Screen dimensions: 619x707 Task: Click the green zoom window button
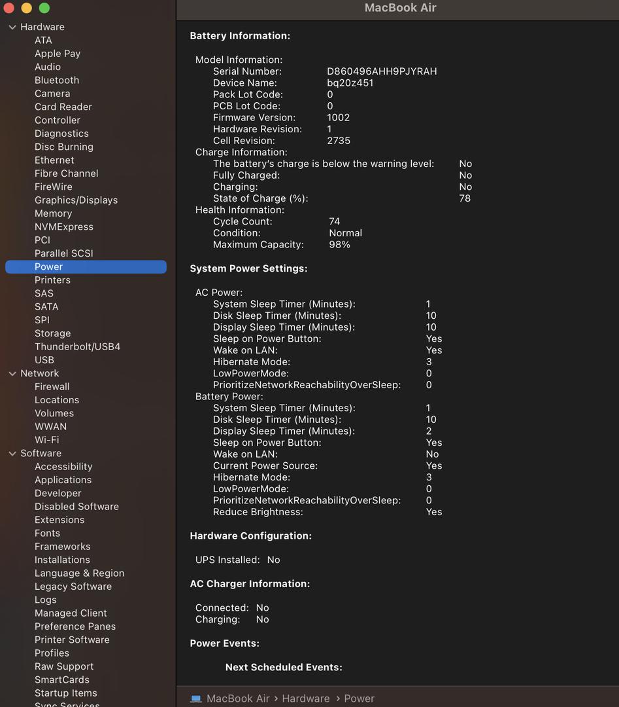click(44, 8)
